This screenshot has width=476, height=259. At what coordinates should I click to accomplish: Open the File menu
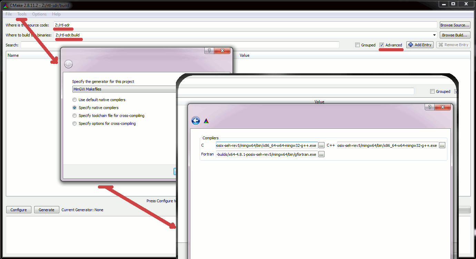pyautogui.click(x=9, y=14)
